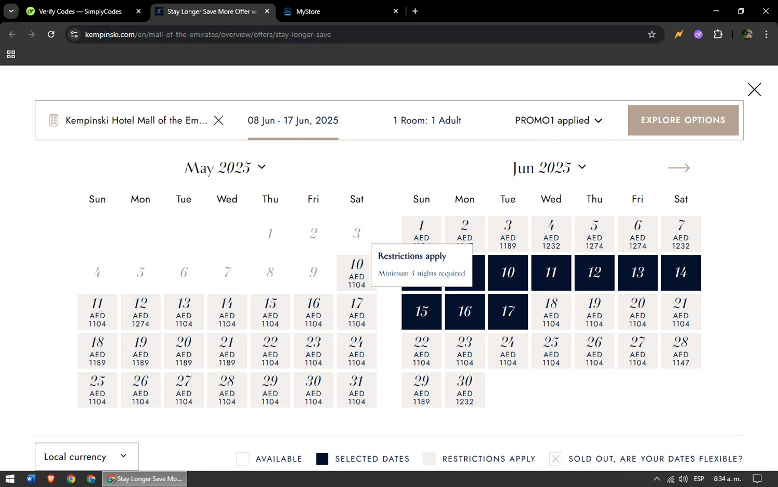Open the 1 Room: 1 Adult selector
Viewport: 778px width, 487px height.
427,120
